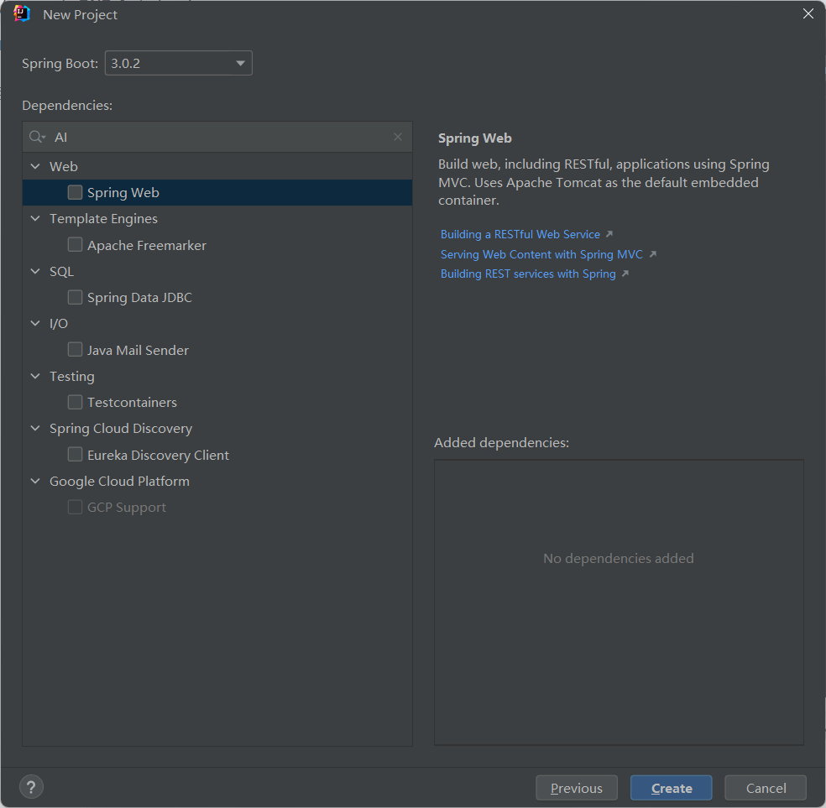The image size is (826, 808).
Task: Click the Create button
Action: click(672, 788)
